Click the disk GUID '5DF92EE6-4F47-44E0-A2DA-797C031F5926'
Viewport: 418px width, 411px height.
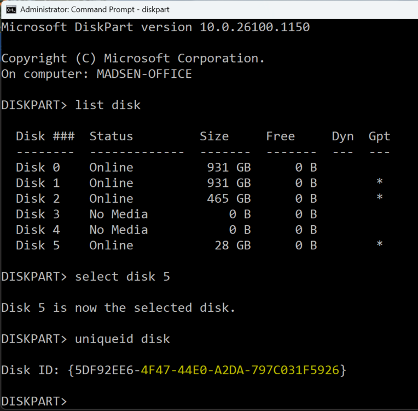pos(207,370)
